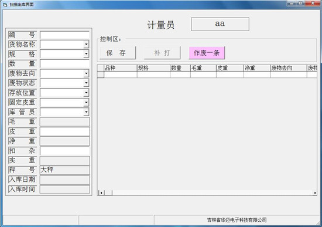Click the 毛重 column header in table
Viewport: 322px width, 227px height.
tap(203, 68)
